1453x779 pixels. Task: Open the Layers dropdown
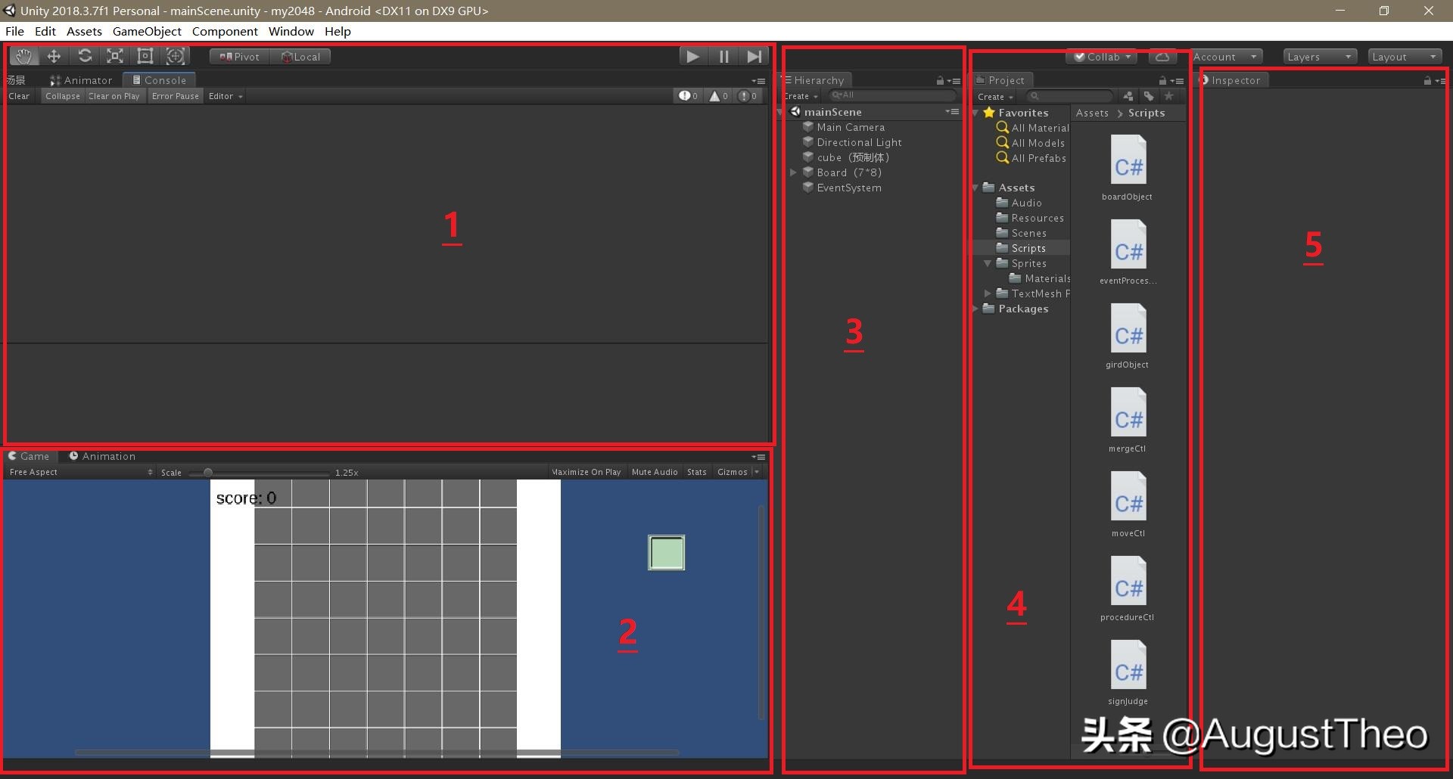pyautogui.click(x=1319, y=57)
